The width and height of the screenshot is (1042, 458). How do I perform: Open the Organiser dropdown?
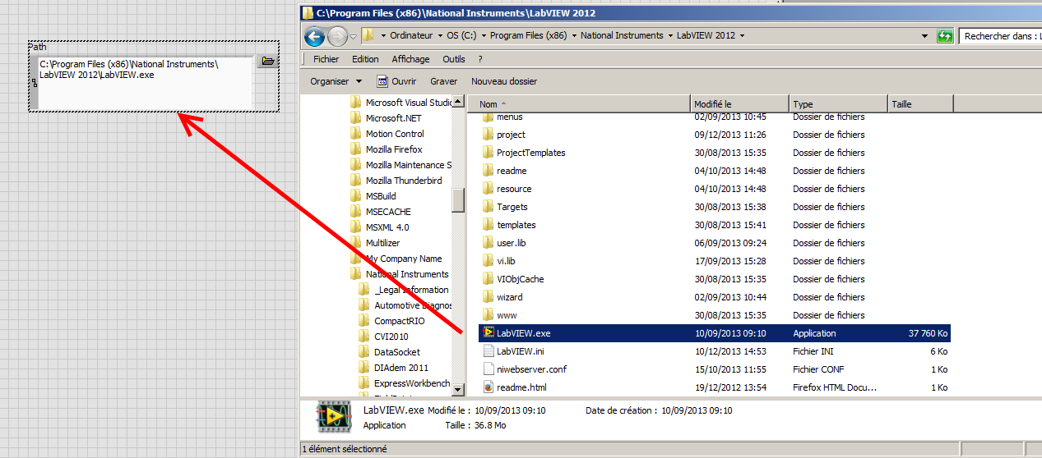(x=336, y=81)
